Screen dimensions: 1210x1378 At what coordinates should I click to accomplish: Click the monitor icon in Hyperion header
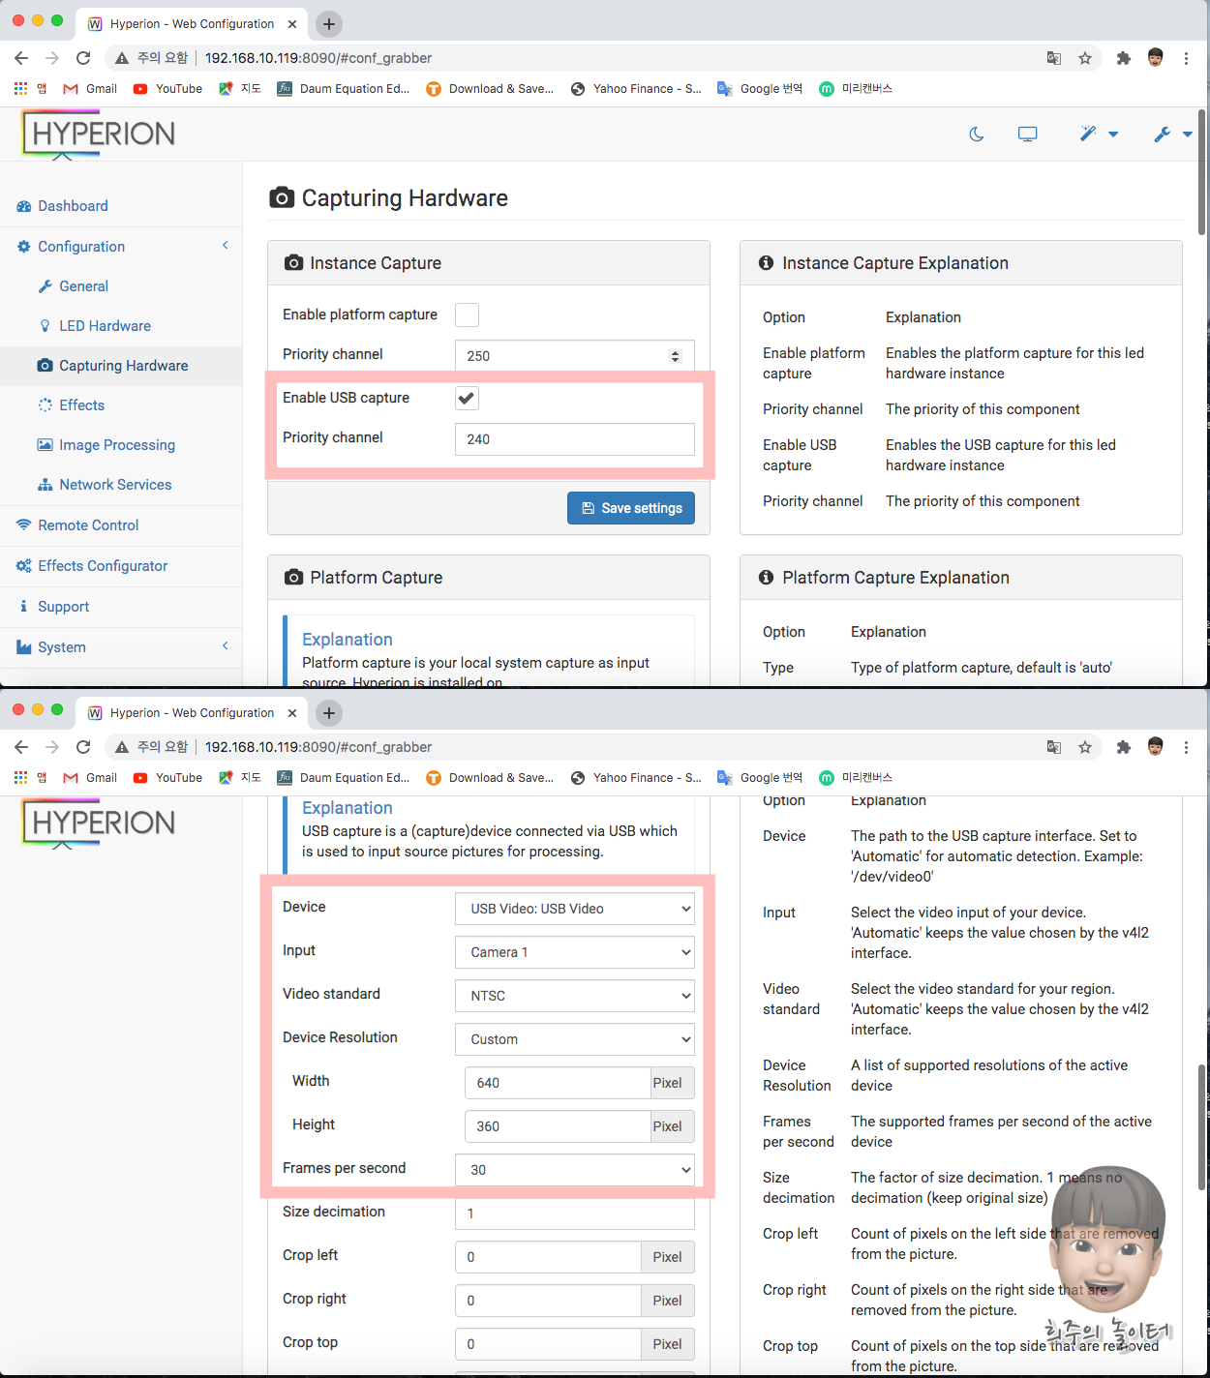click(1027, 135)
